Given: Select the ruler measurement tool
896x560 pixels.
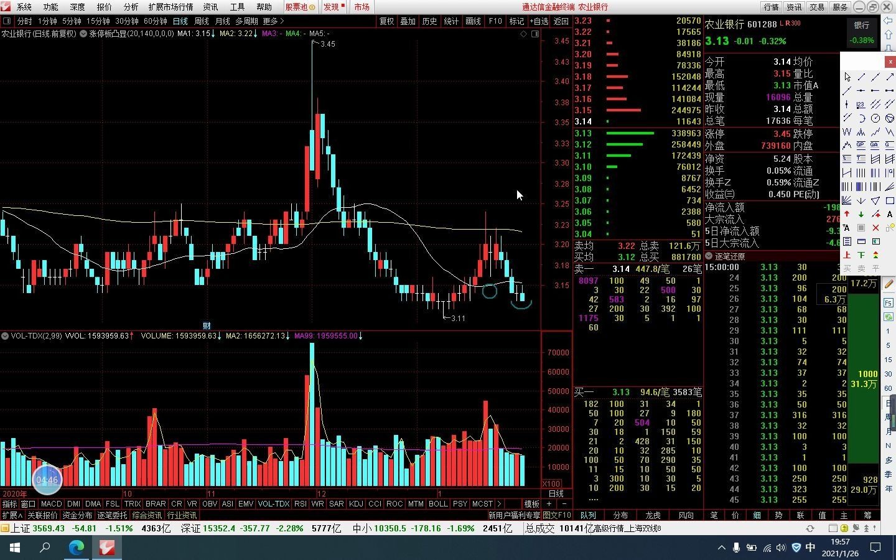Looking at the screenshot, I should pos(861,241).
